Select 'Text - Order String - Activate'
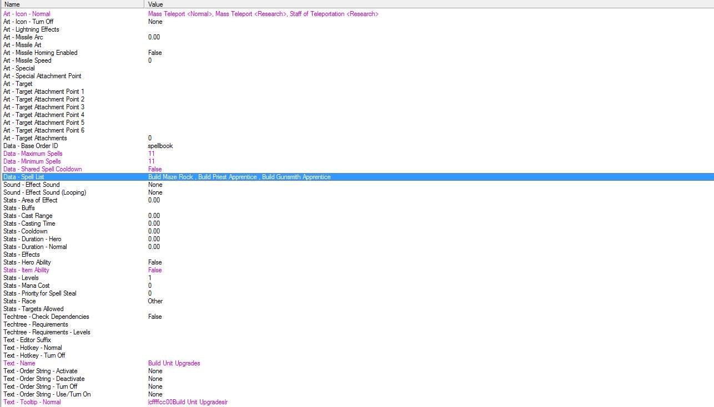This screenshot has width=714, height=407. tap(357, 371)
